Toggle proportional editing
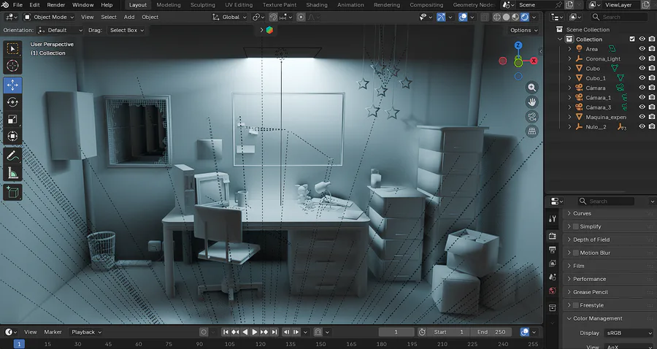This screenshot has height=349, width=657. click(x=301, y=18)
